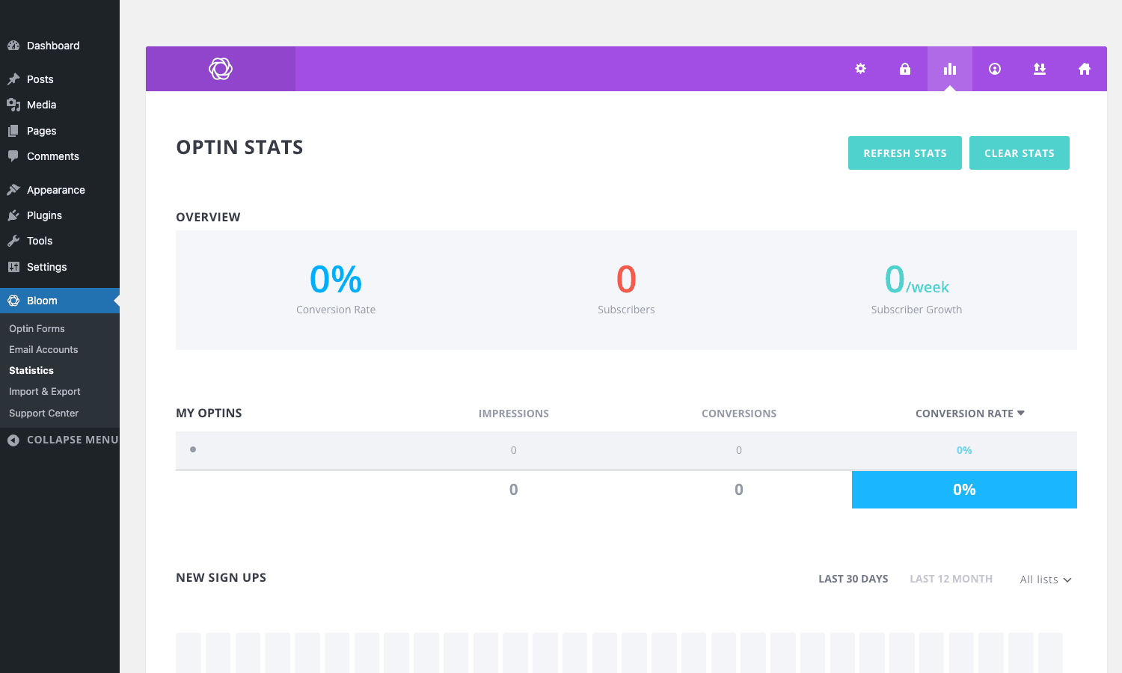Image resolution: width=1122 pixels, height=673 pixels.
Task: Click the Posts pin icon
Action: pyautogui.click(x=13, y=79)
